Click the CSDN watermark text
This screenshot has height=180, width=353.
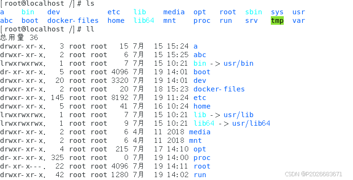point(313,174)
